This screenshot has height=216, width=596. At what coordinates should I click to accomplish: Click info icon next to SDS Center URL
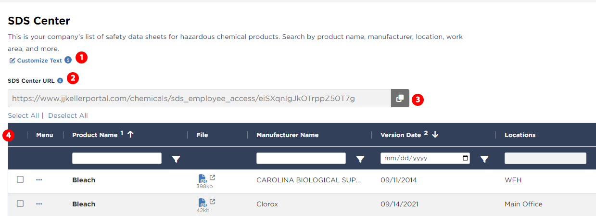tap(60, 81)
